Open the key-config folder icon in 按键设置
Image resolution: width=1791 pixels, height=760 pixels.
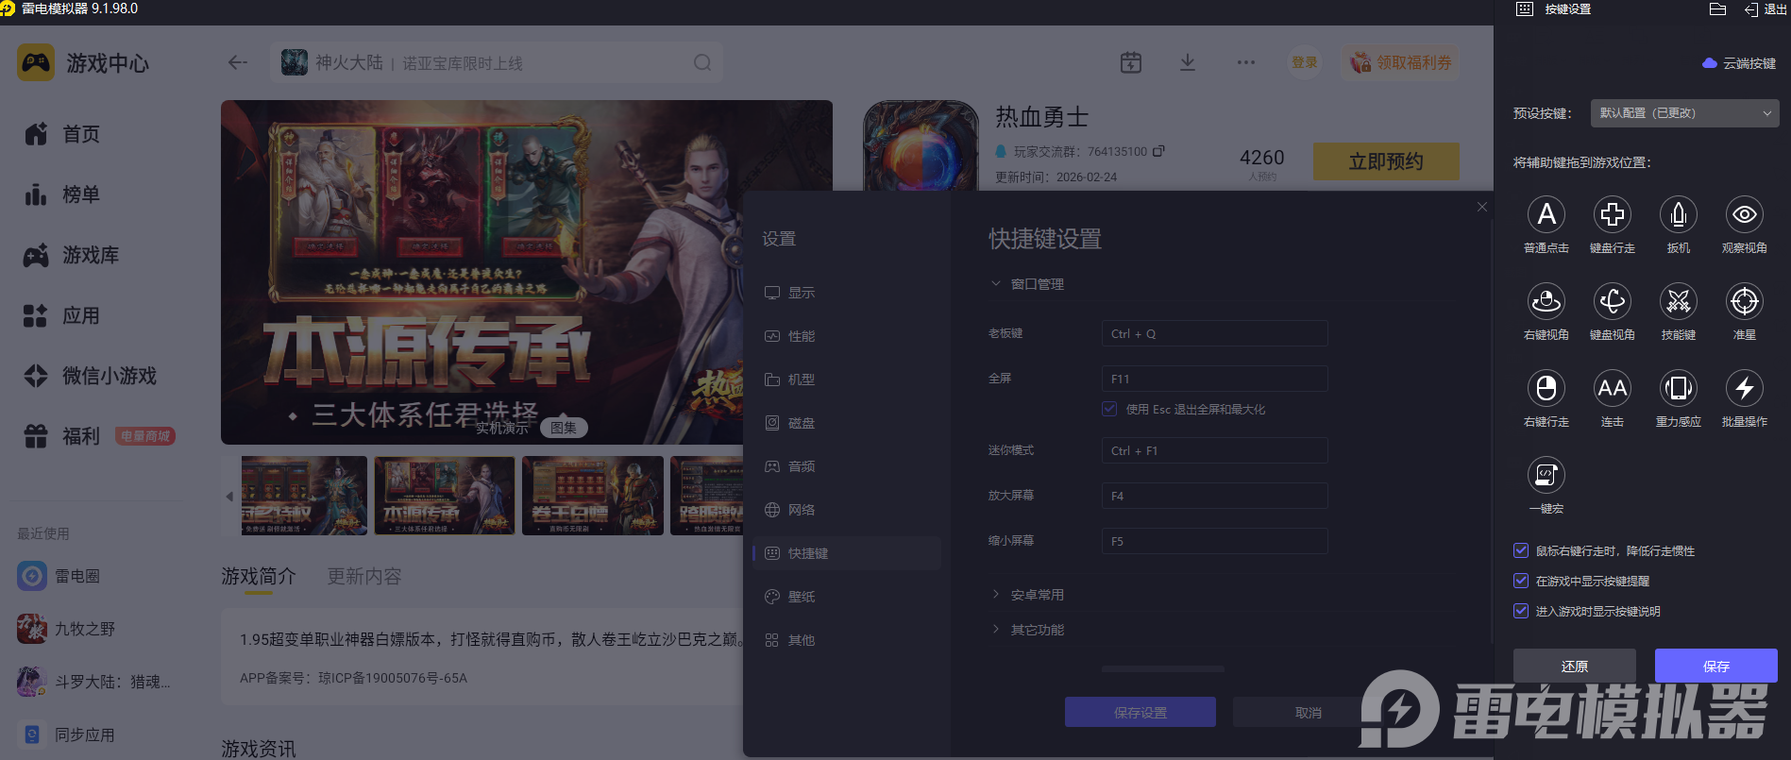pyautogui.click(x=1718, y=9)
